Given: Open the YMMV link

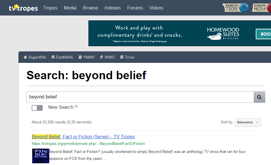Looking at the screenshot, I should (89, 57).
